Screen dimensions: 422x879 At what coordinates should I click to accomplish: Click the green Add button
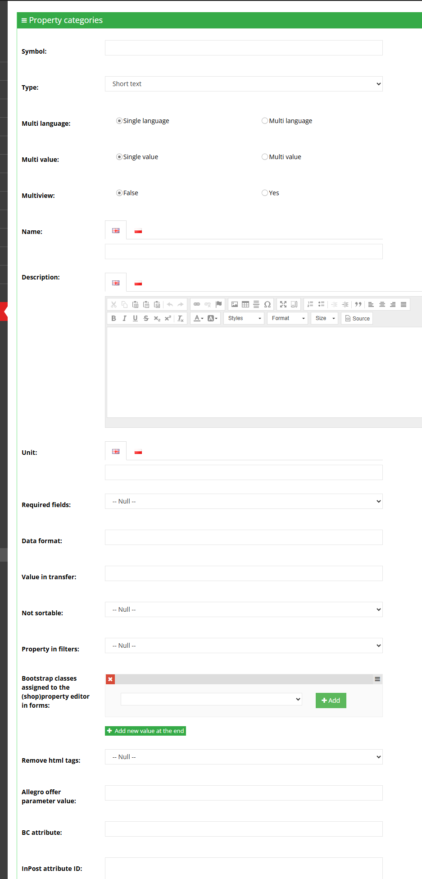tap(331, 700)
